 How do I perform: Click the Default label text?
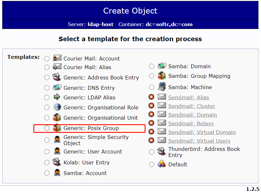178,165
